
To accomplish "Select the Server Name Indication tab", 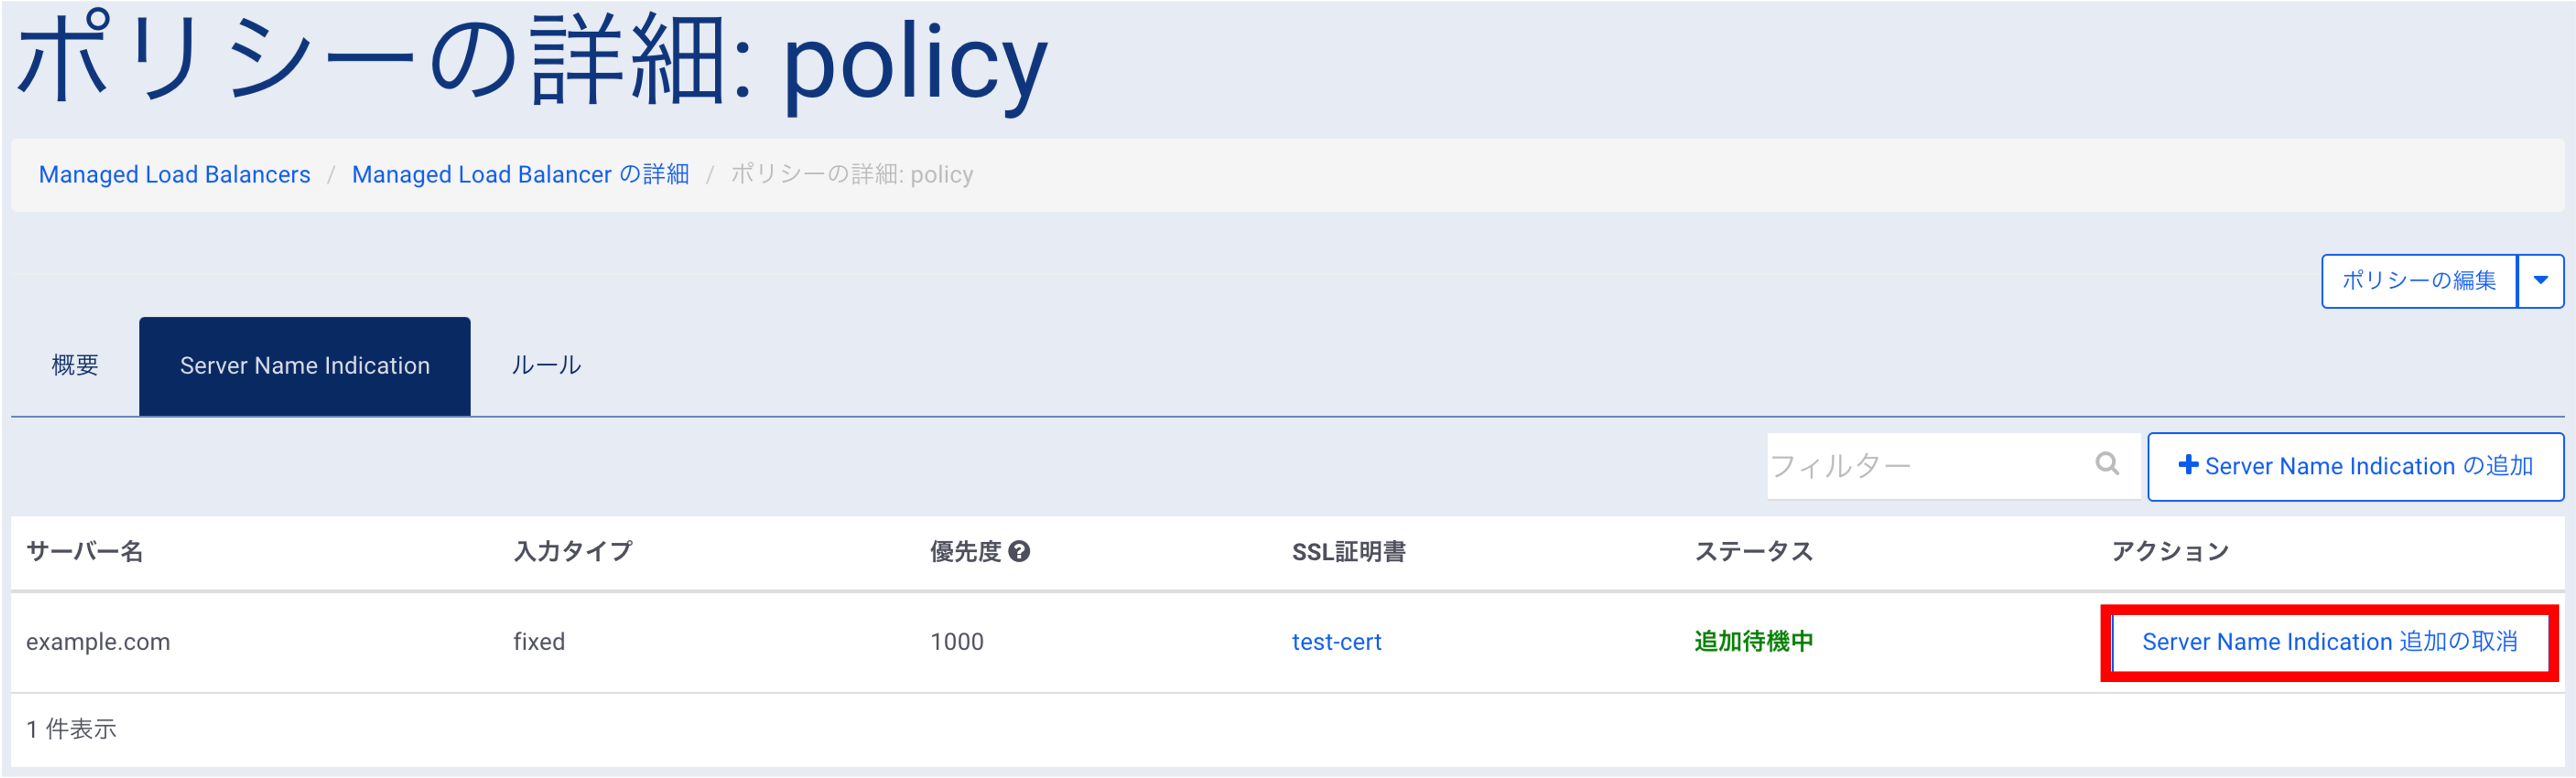I will pos(305,365).
